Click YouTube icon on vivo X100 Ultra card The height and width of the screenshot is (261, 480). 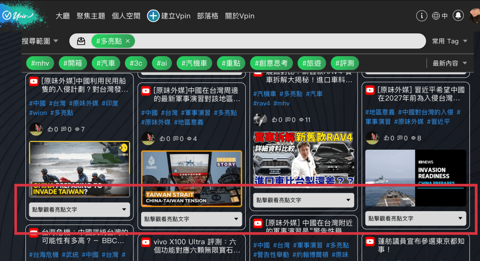click(146, 243)
